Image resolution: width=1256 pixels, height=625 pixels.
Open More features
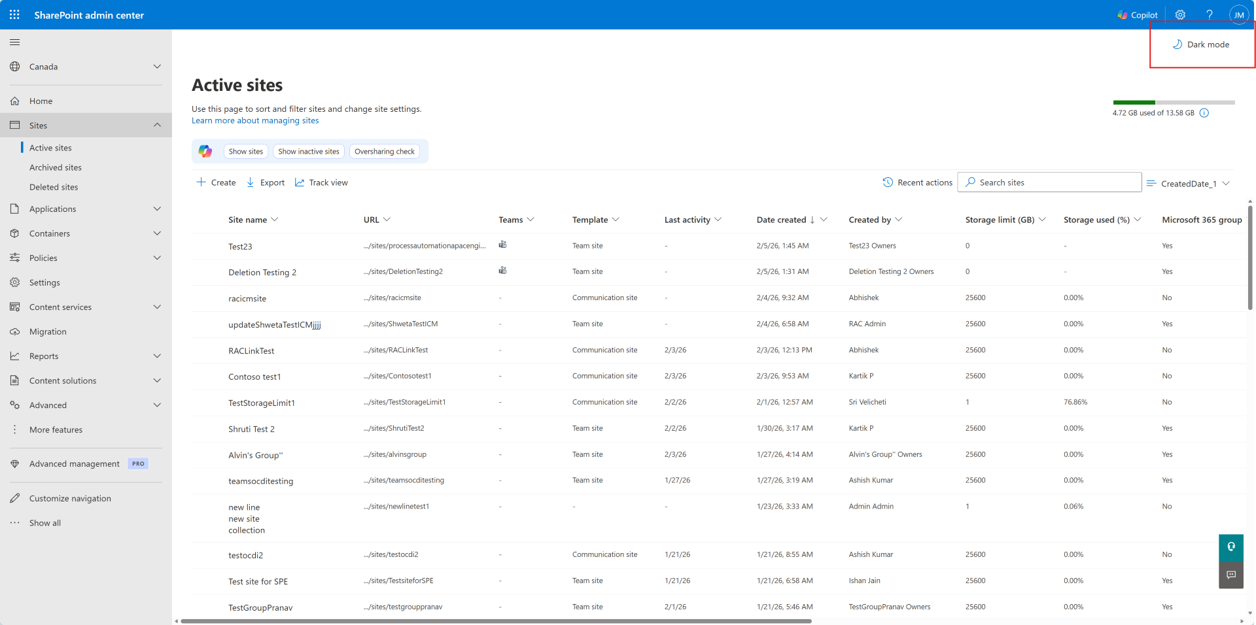click(86, 430)
